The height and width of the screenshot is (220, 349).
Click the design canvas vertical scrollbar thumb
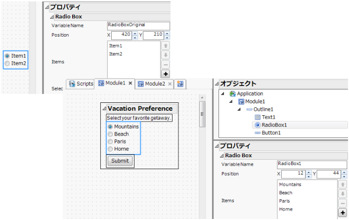tap(202, 114)
